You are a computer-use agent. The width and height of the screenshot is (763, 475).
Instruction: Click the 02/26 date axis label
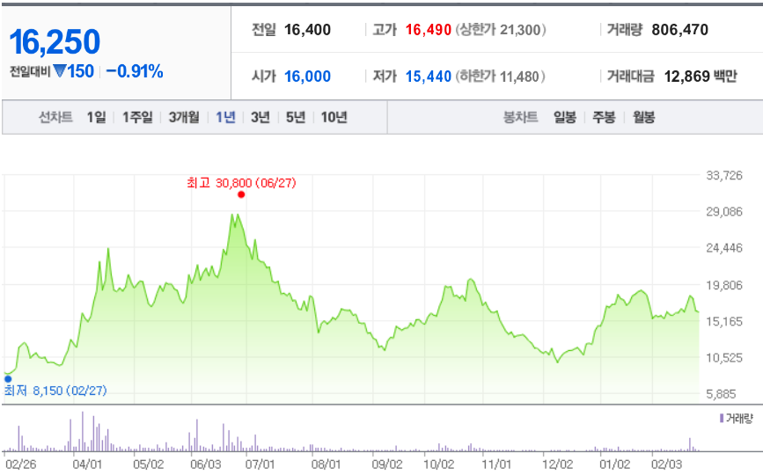[20, 464]
